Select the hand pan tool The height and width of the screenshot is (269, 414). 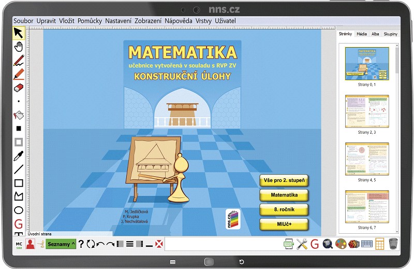pos(19,47)
